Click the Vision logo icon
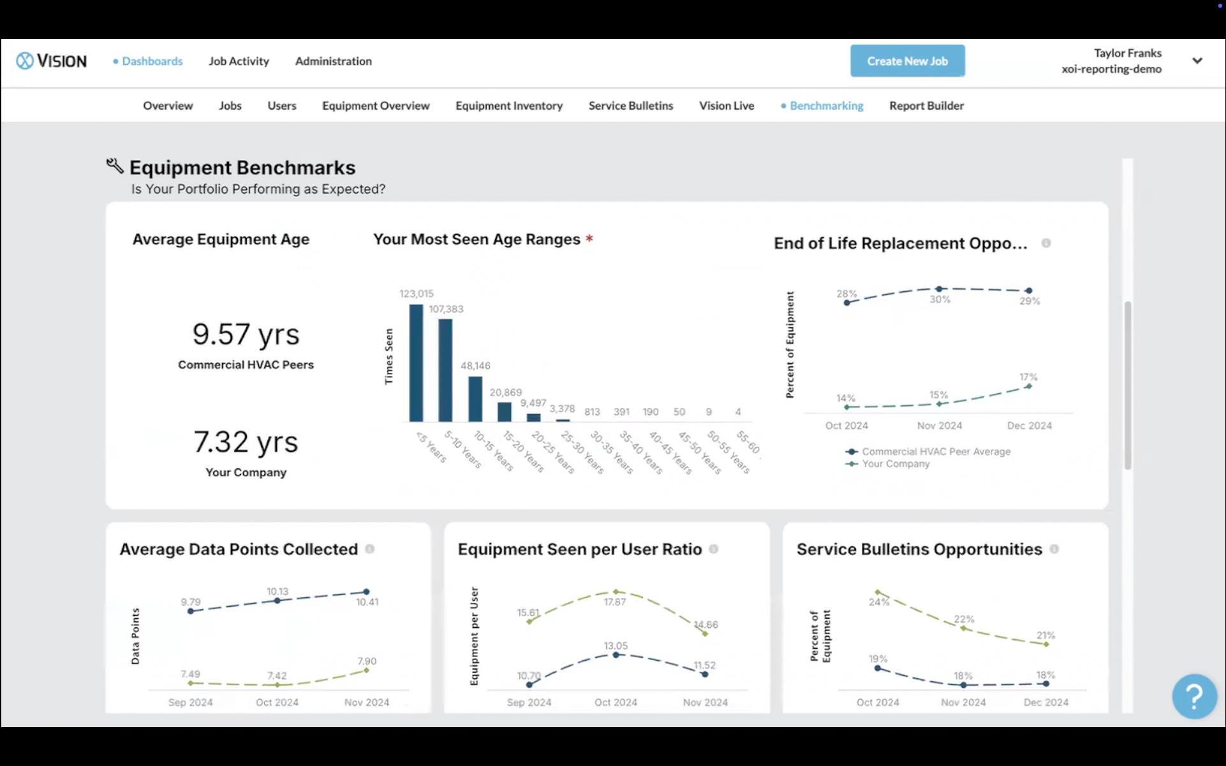 [x=25, y=61]
